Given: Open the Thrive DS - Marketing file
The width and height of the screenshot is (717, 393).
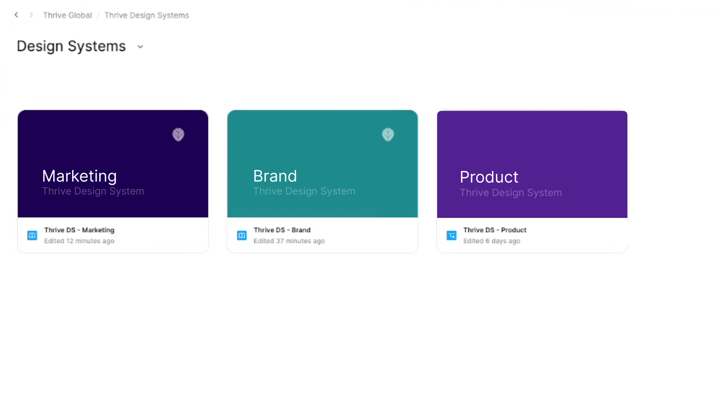Looking at the screenshot, I should click(79, 230).
